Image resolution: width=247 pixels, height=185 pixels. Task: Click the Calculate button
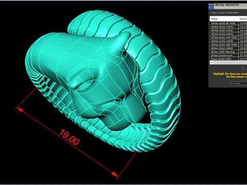point(239,83)
